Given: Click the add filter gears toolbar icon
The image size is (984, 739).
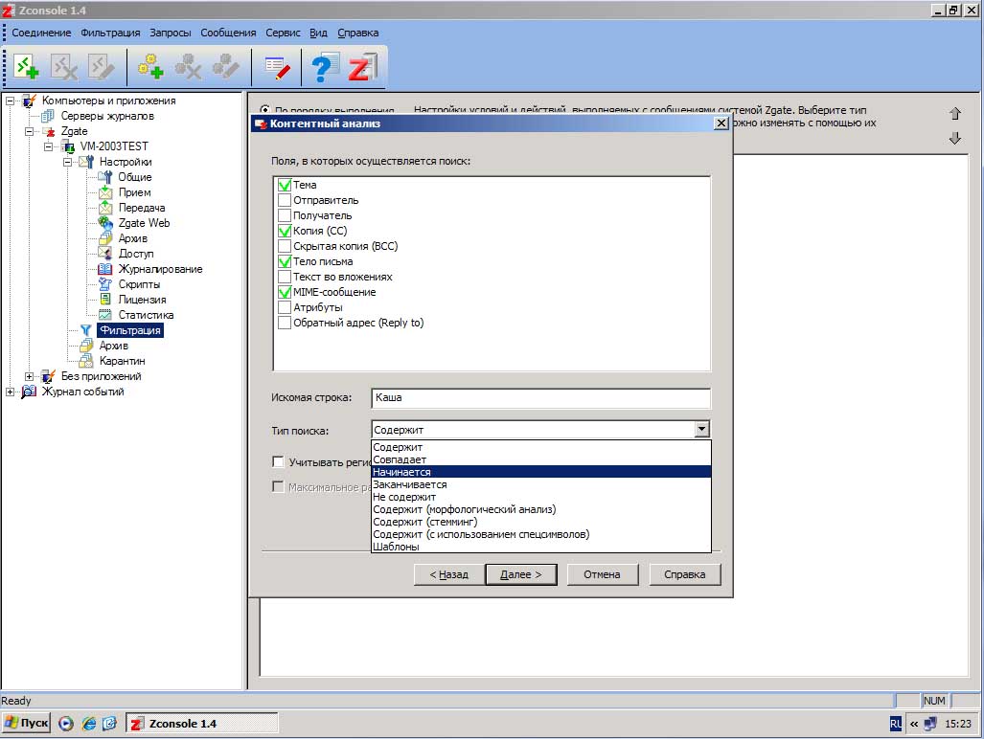Looking at the screenshot, I should click(150, 66).
